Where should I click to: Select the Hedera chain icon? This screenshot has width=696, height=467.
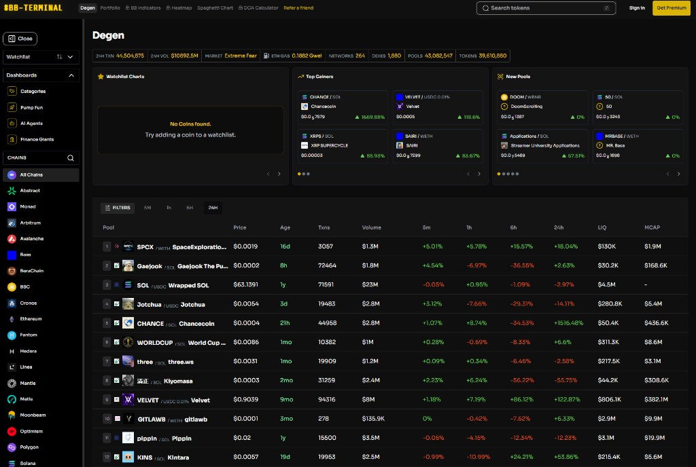click(12, 351)
